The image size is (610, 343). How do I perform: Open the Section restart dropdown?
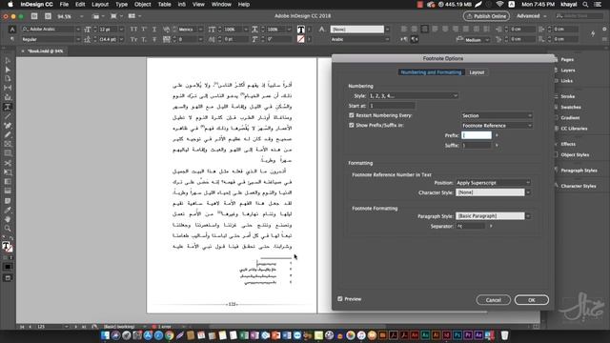[x=497, y=115]
